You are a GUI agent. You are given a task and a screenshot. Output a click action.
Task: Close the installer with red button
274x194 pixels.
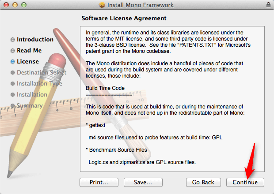[6, 5]
